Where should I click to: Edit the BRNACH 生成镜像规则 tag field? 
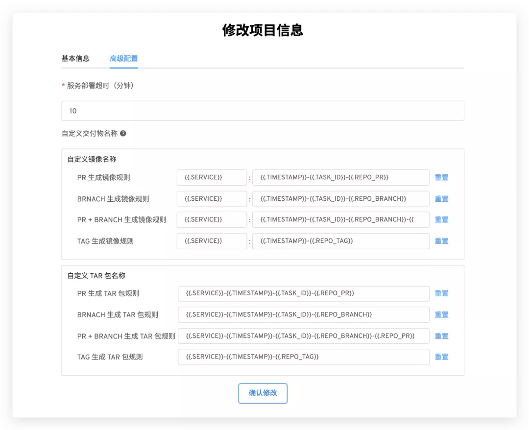pyautogui.click(x=341, y=199)
